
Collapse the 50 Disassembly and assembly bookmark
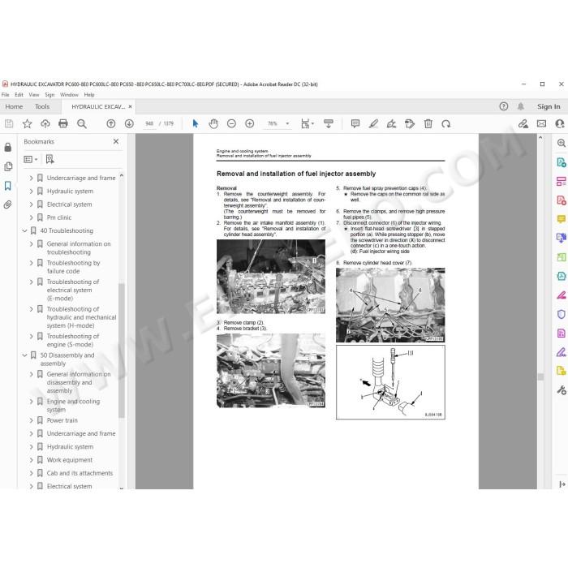coord(24,355)
